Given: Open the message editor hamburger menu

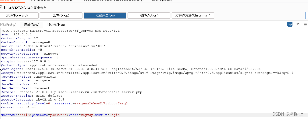Looking at the screenshot, I should (x=306, y=24).
